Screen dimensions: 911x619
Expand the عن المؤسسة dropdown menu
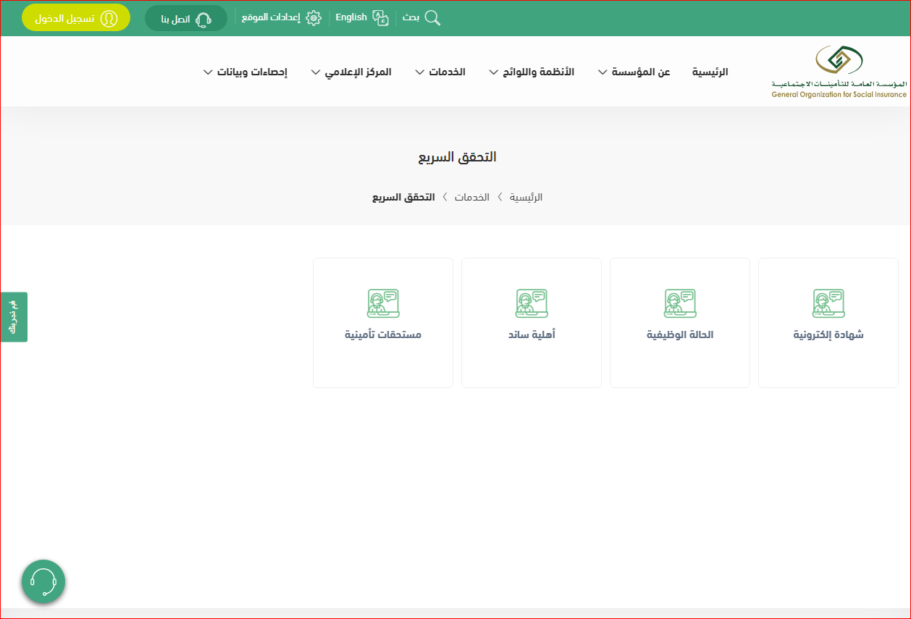pyautogui.click(x=634, y=72)
